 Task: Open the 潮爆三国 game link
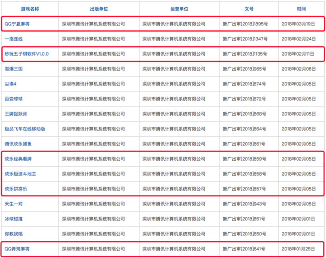[x=14, y=69]
